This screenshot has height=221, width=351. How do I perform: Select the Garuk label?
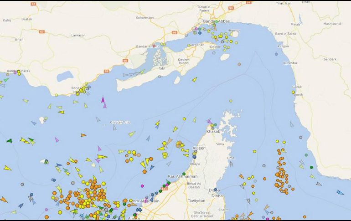pos(297,87)
